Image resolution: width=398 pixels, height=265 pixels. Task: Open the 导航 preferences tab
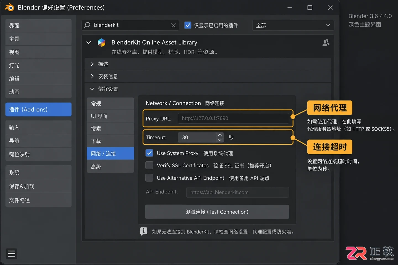point(38,141)
